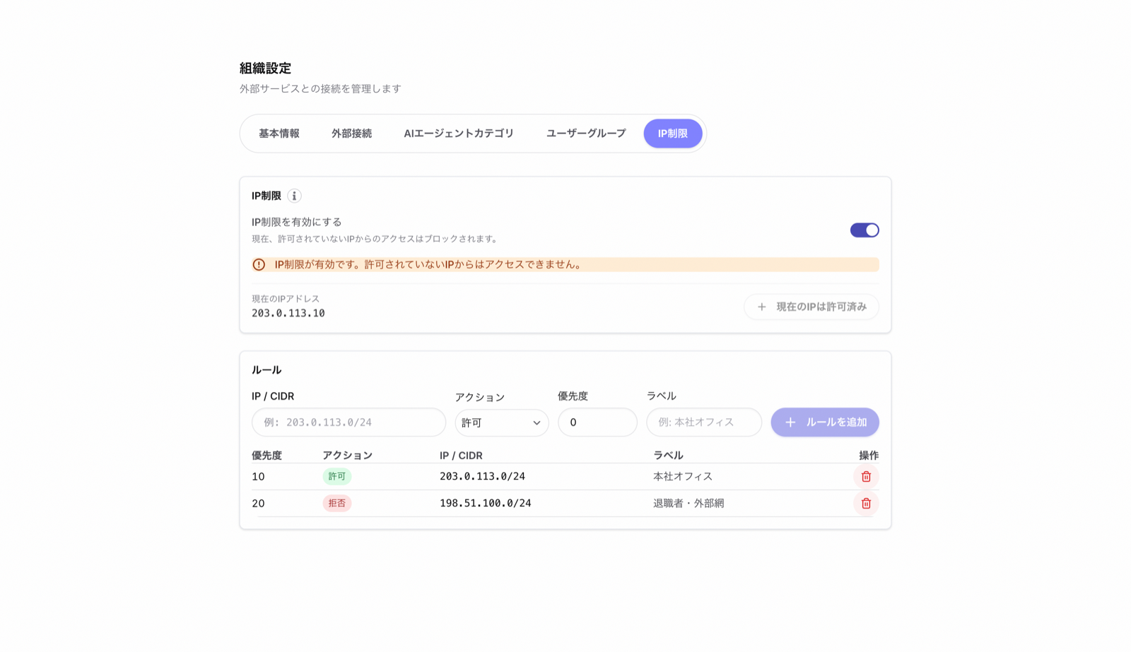Click the IP / CIDR column header in the table
The height and width of the screenshot is (652, 1131).
(x=461, y=456)
